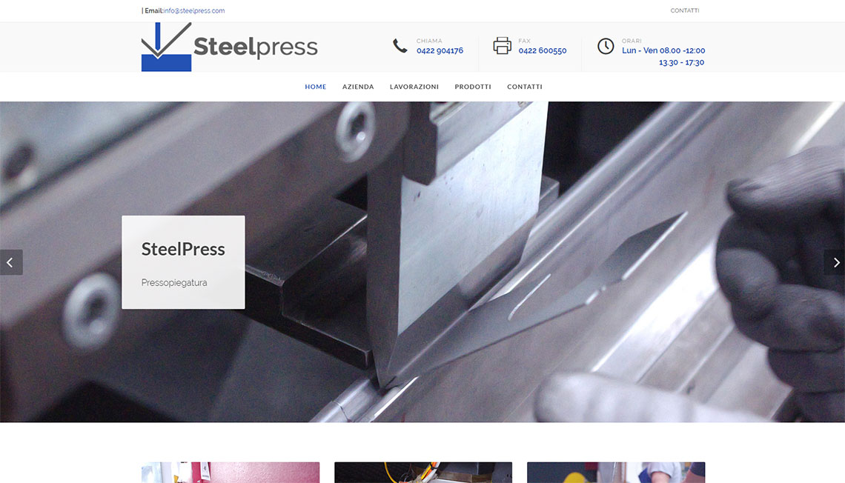The width and height of the screenshot is (845, 483).
Task: Open the HOME menu item
Action: click(x=316, y=87)
